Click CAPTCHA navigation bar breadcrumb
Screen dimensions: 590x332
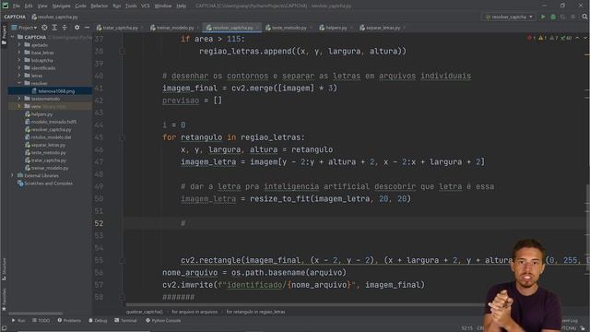tap(15, 17)
